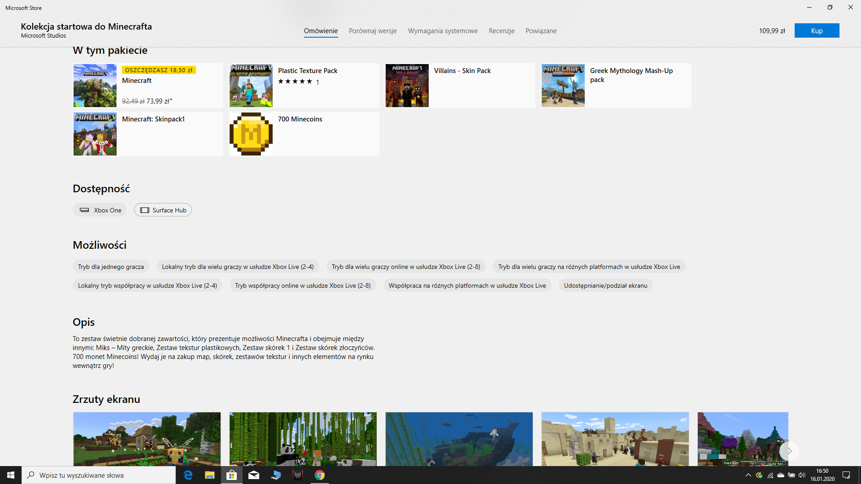Show hidden system tray icons
861x484 pixels.
[748, 475]
